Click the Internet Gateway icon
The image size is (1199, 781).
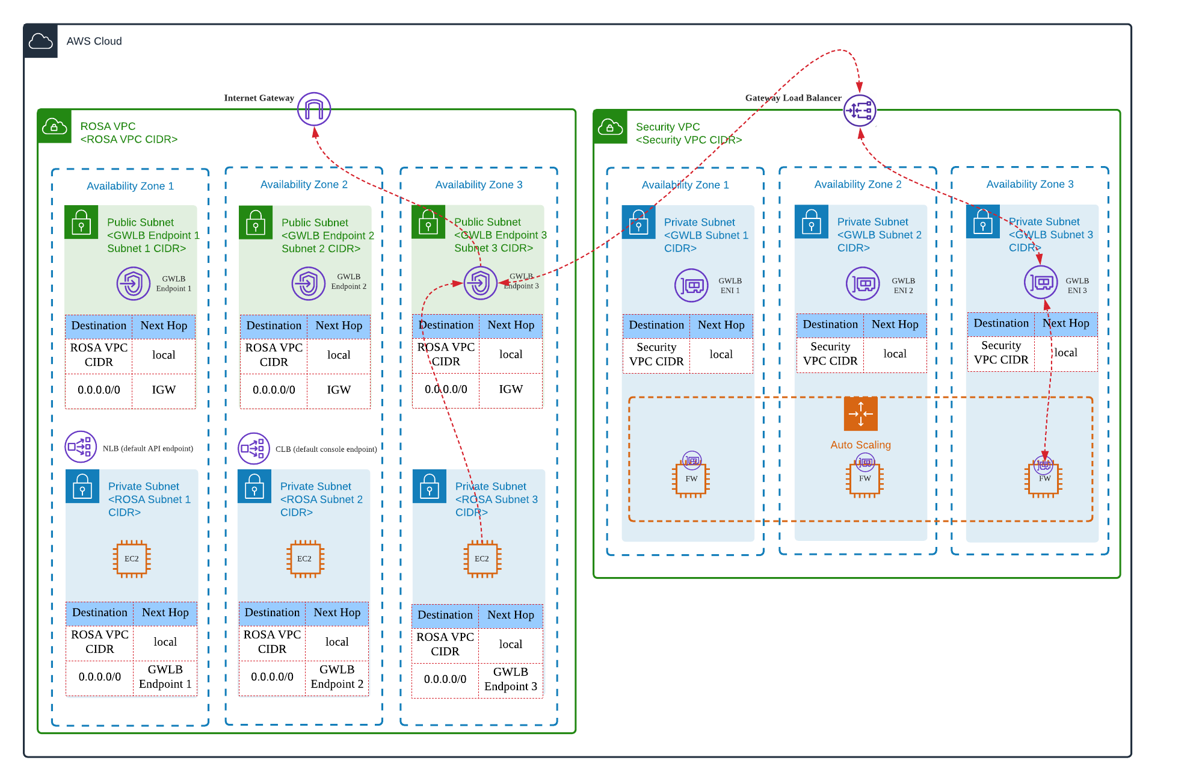tap(313, 109)
